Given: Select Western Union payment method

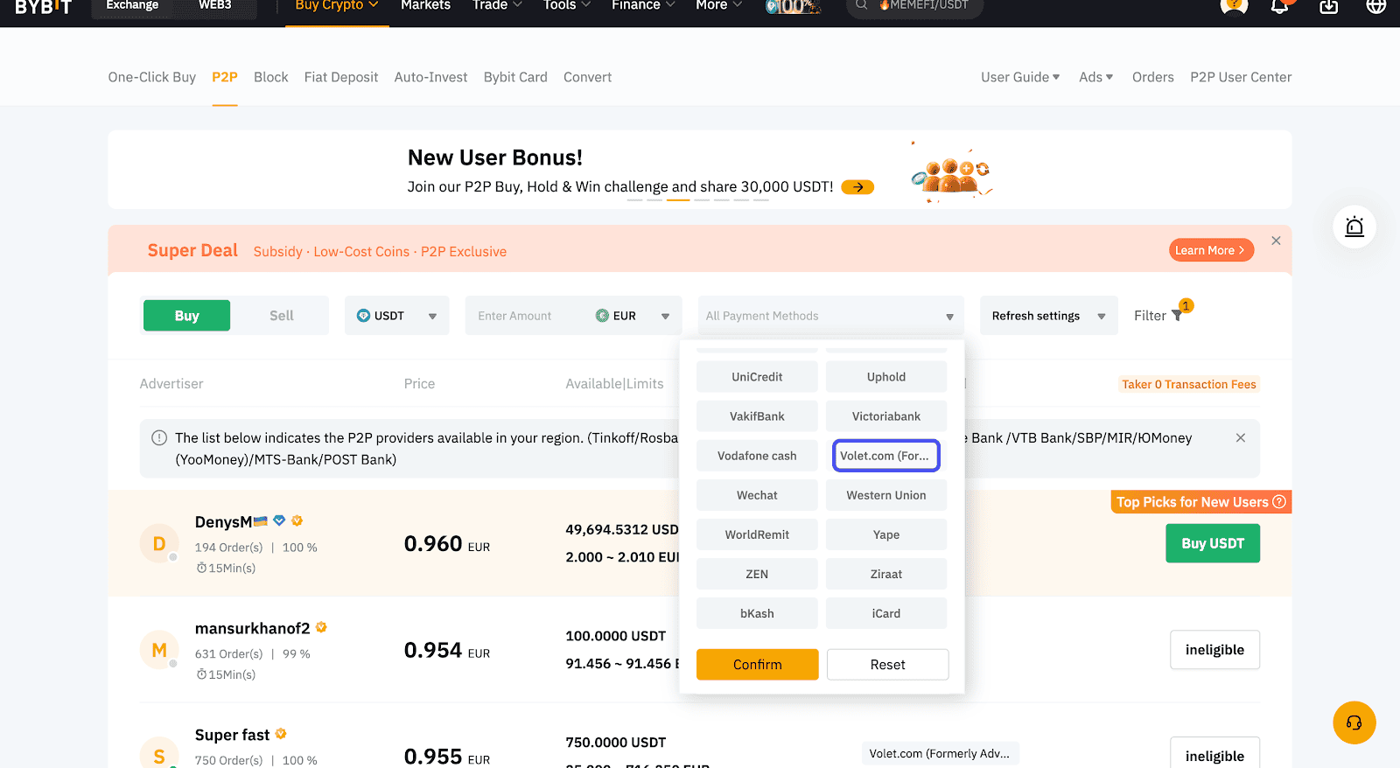Looking at the screenshot, I should [886, 495].
